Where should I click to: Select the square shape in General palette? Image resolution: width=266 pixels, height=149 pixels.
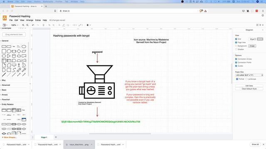4,51
